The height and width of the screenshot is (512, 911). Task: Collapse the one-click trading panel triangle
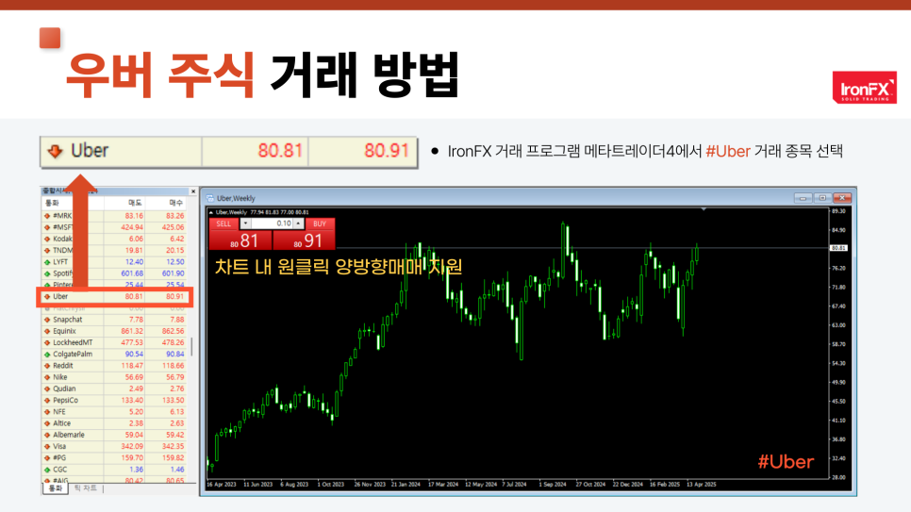(211, 213)
